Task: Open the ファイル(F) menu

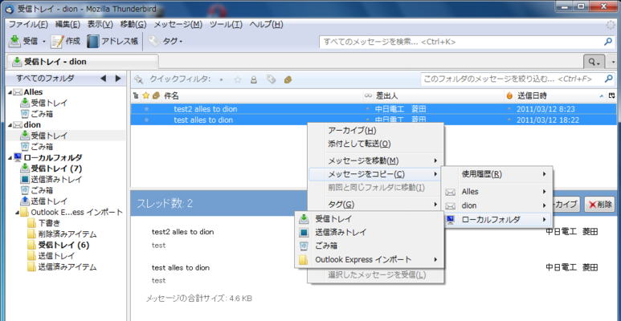Action: pyautogui.click(x=28, y=24)
